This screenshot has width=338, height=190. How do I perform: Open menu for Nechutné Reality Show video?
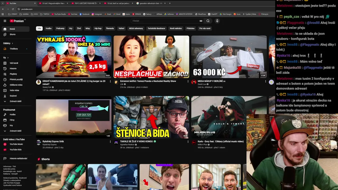pyautogui.click(x=188, y=82)
